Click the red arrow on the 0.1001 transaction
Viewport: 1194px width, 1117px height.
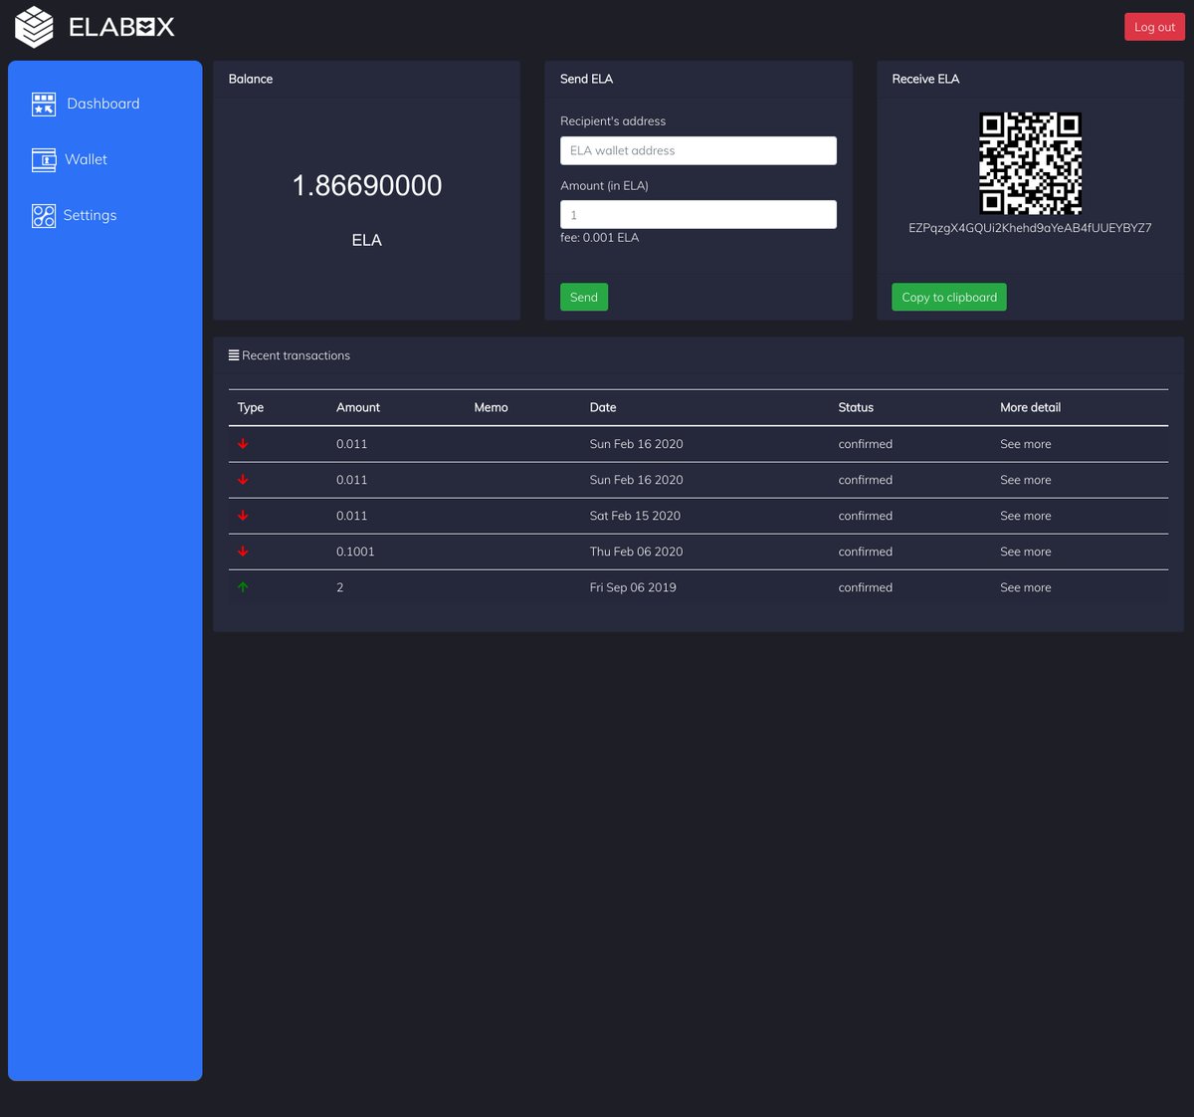click(x=243, y=551)
